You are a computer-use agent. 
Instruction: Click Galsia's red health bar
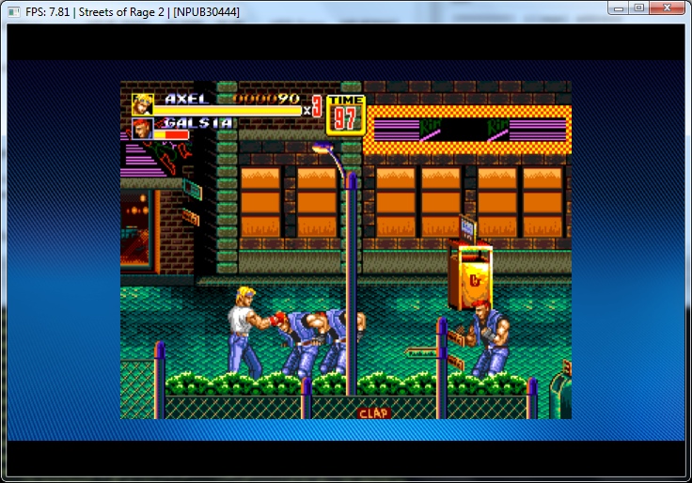coord(171,134)
